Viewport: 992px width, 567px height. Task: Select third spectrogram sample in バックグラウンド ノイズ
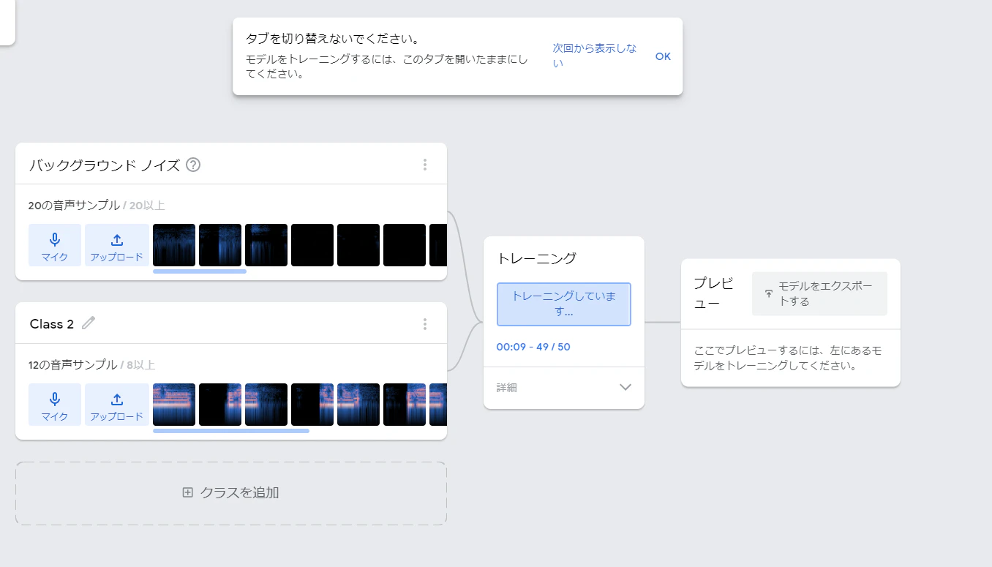tap(266, 245)
